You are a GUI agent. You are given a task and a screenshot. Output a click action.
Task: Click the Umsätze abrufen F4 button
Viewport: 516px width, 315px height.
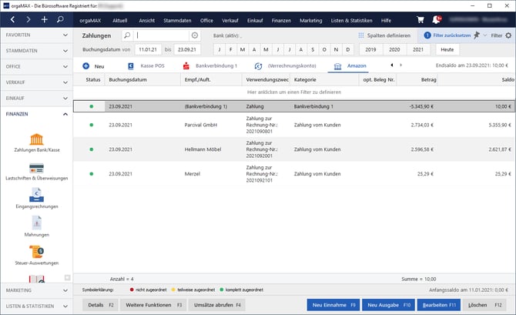pyautogui.click(x=217, y=305)
